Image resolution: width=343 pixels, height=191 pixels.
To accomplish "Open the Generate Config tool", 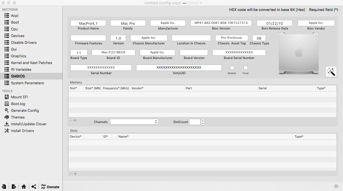I will point(31,110).
